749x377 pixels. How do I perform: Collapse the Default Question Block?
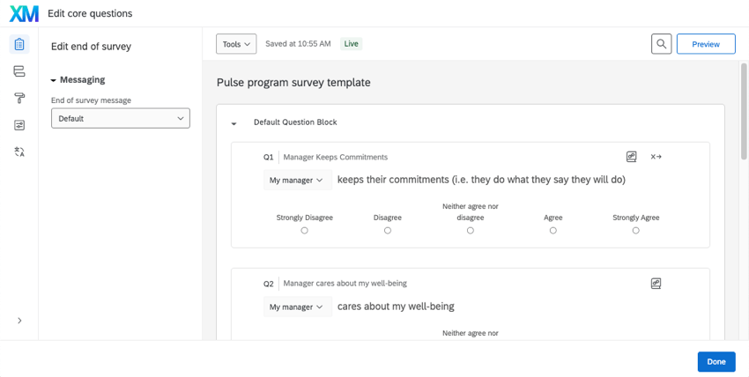click(x=234, y=123)
